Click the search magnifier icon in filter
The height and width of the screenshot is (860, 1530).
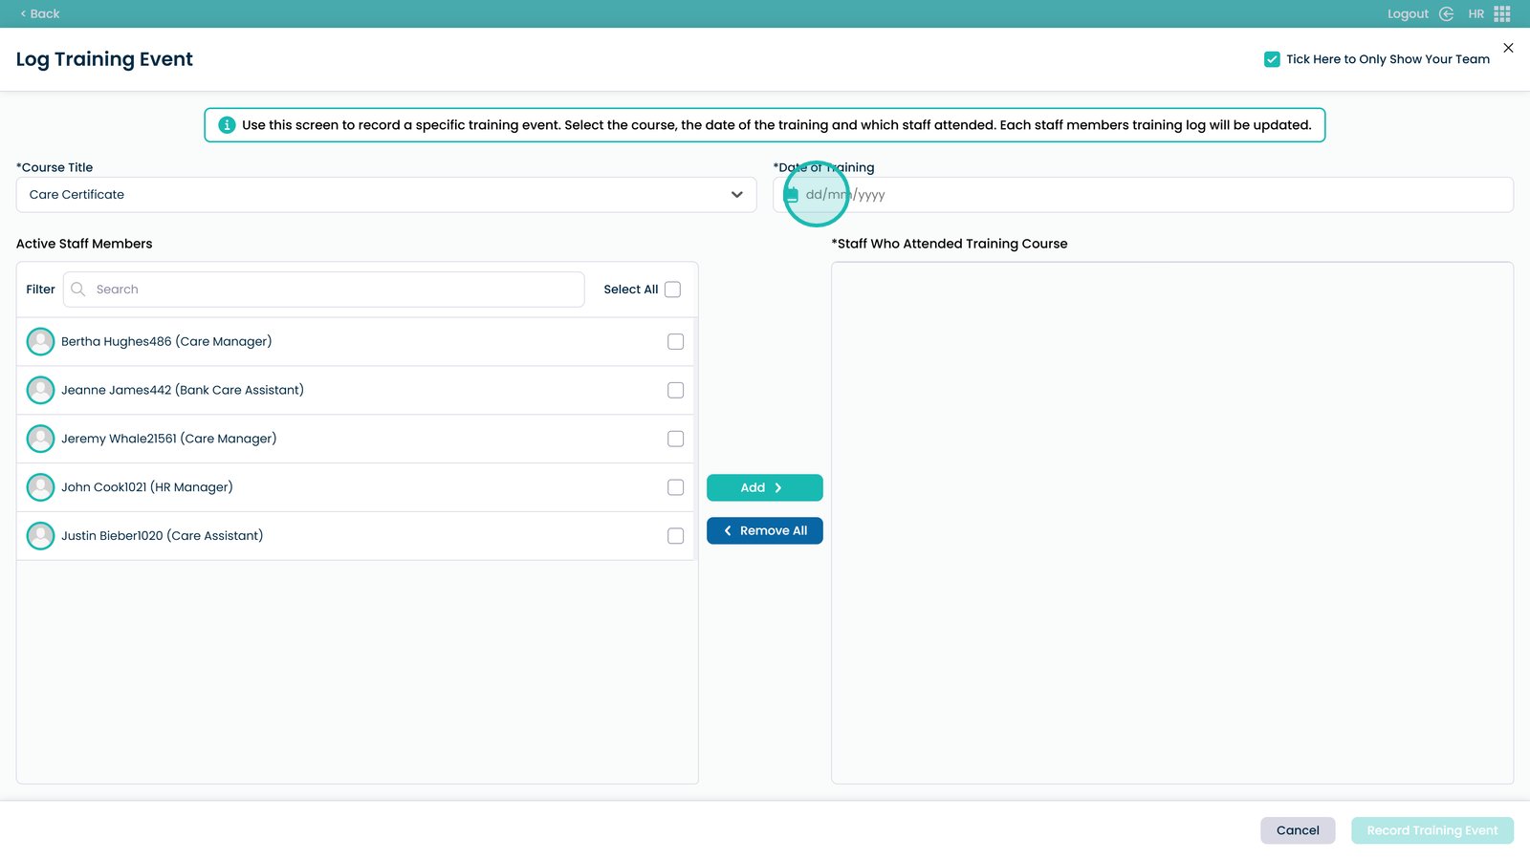[78, 290]
